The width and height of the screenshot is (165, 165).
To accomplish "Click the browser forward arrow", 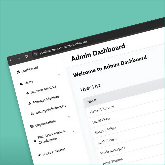I will 19,58.
